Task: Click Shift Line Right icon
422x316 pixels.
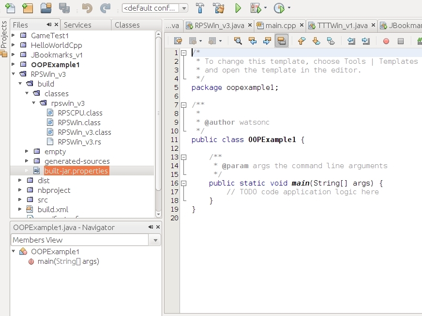Action: (x=366, y=41)
